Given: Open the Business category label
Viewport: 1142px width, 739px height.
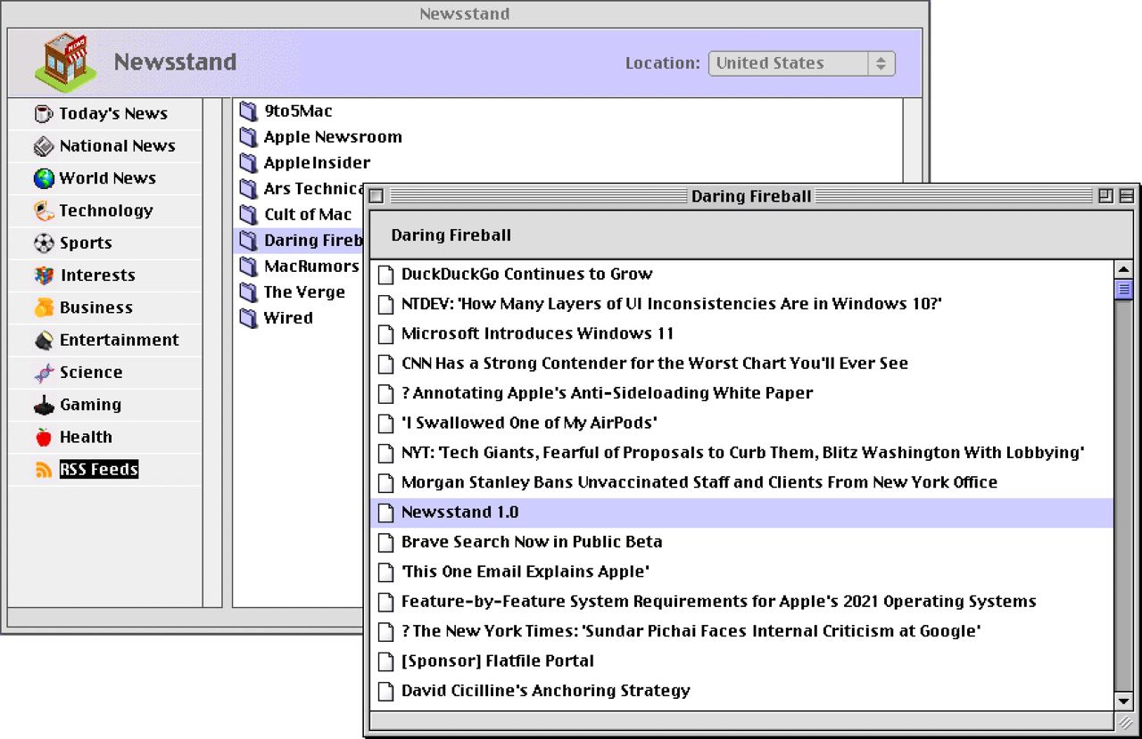Looking at the screenshot, I should [x=95, y=308].
